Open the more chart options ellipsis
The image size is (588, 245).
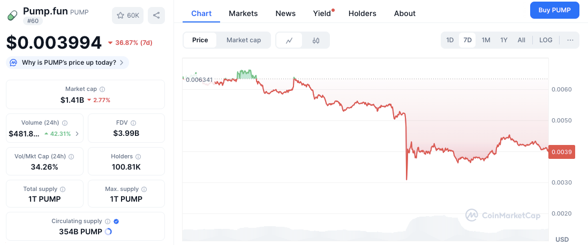[570, 40]
